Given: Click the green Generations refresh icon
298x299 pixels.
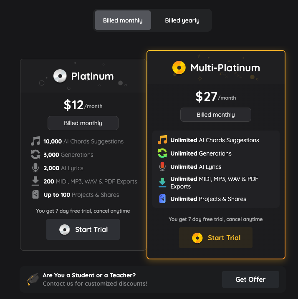Looking at the screenshot, I should [x=162, y=153].
